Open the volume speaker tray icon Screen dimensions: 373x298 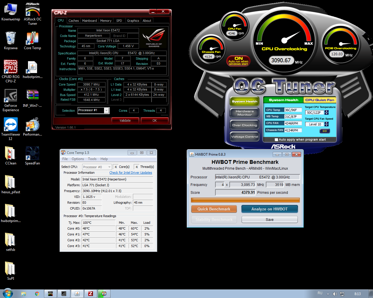click(335, 294)
